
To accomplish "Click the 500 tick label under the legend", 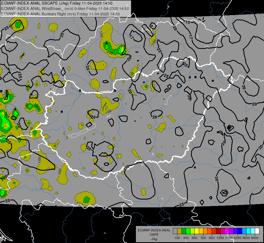I will (194, 238).
